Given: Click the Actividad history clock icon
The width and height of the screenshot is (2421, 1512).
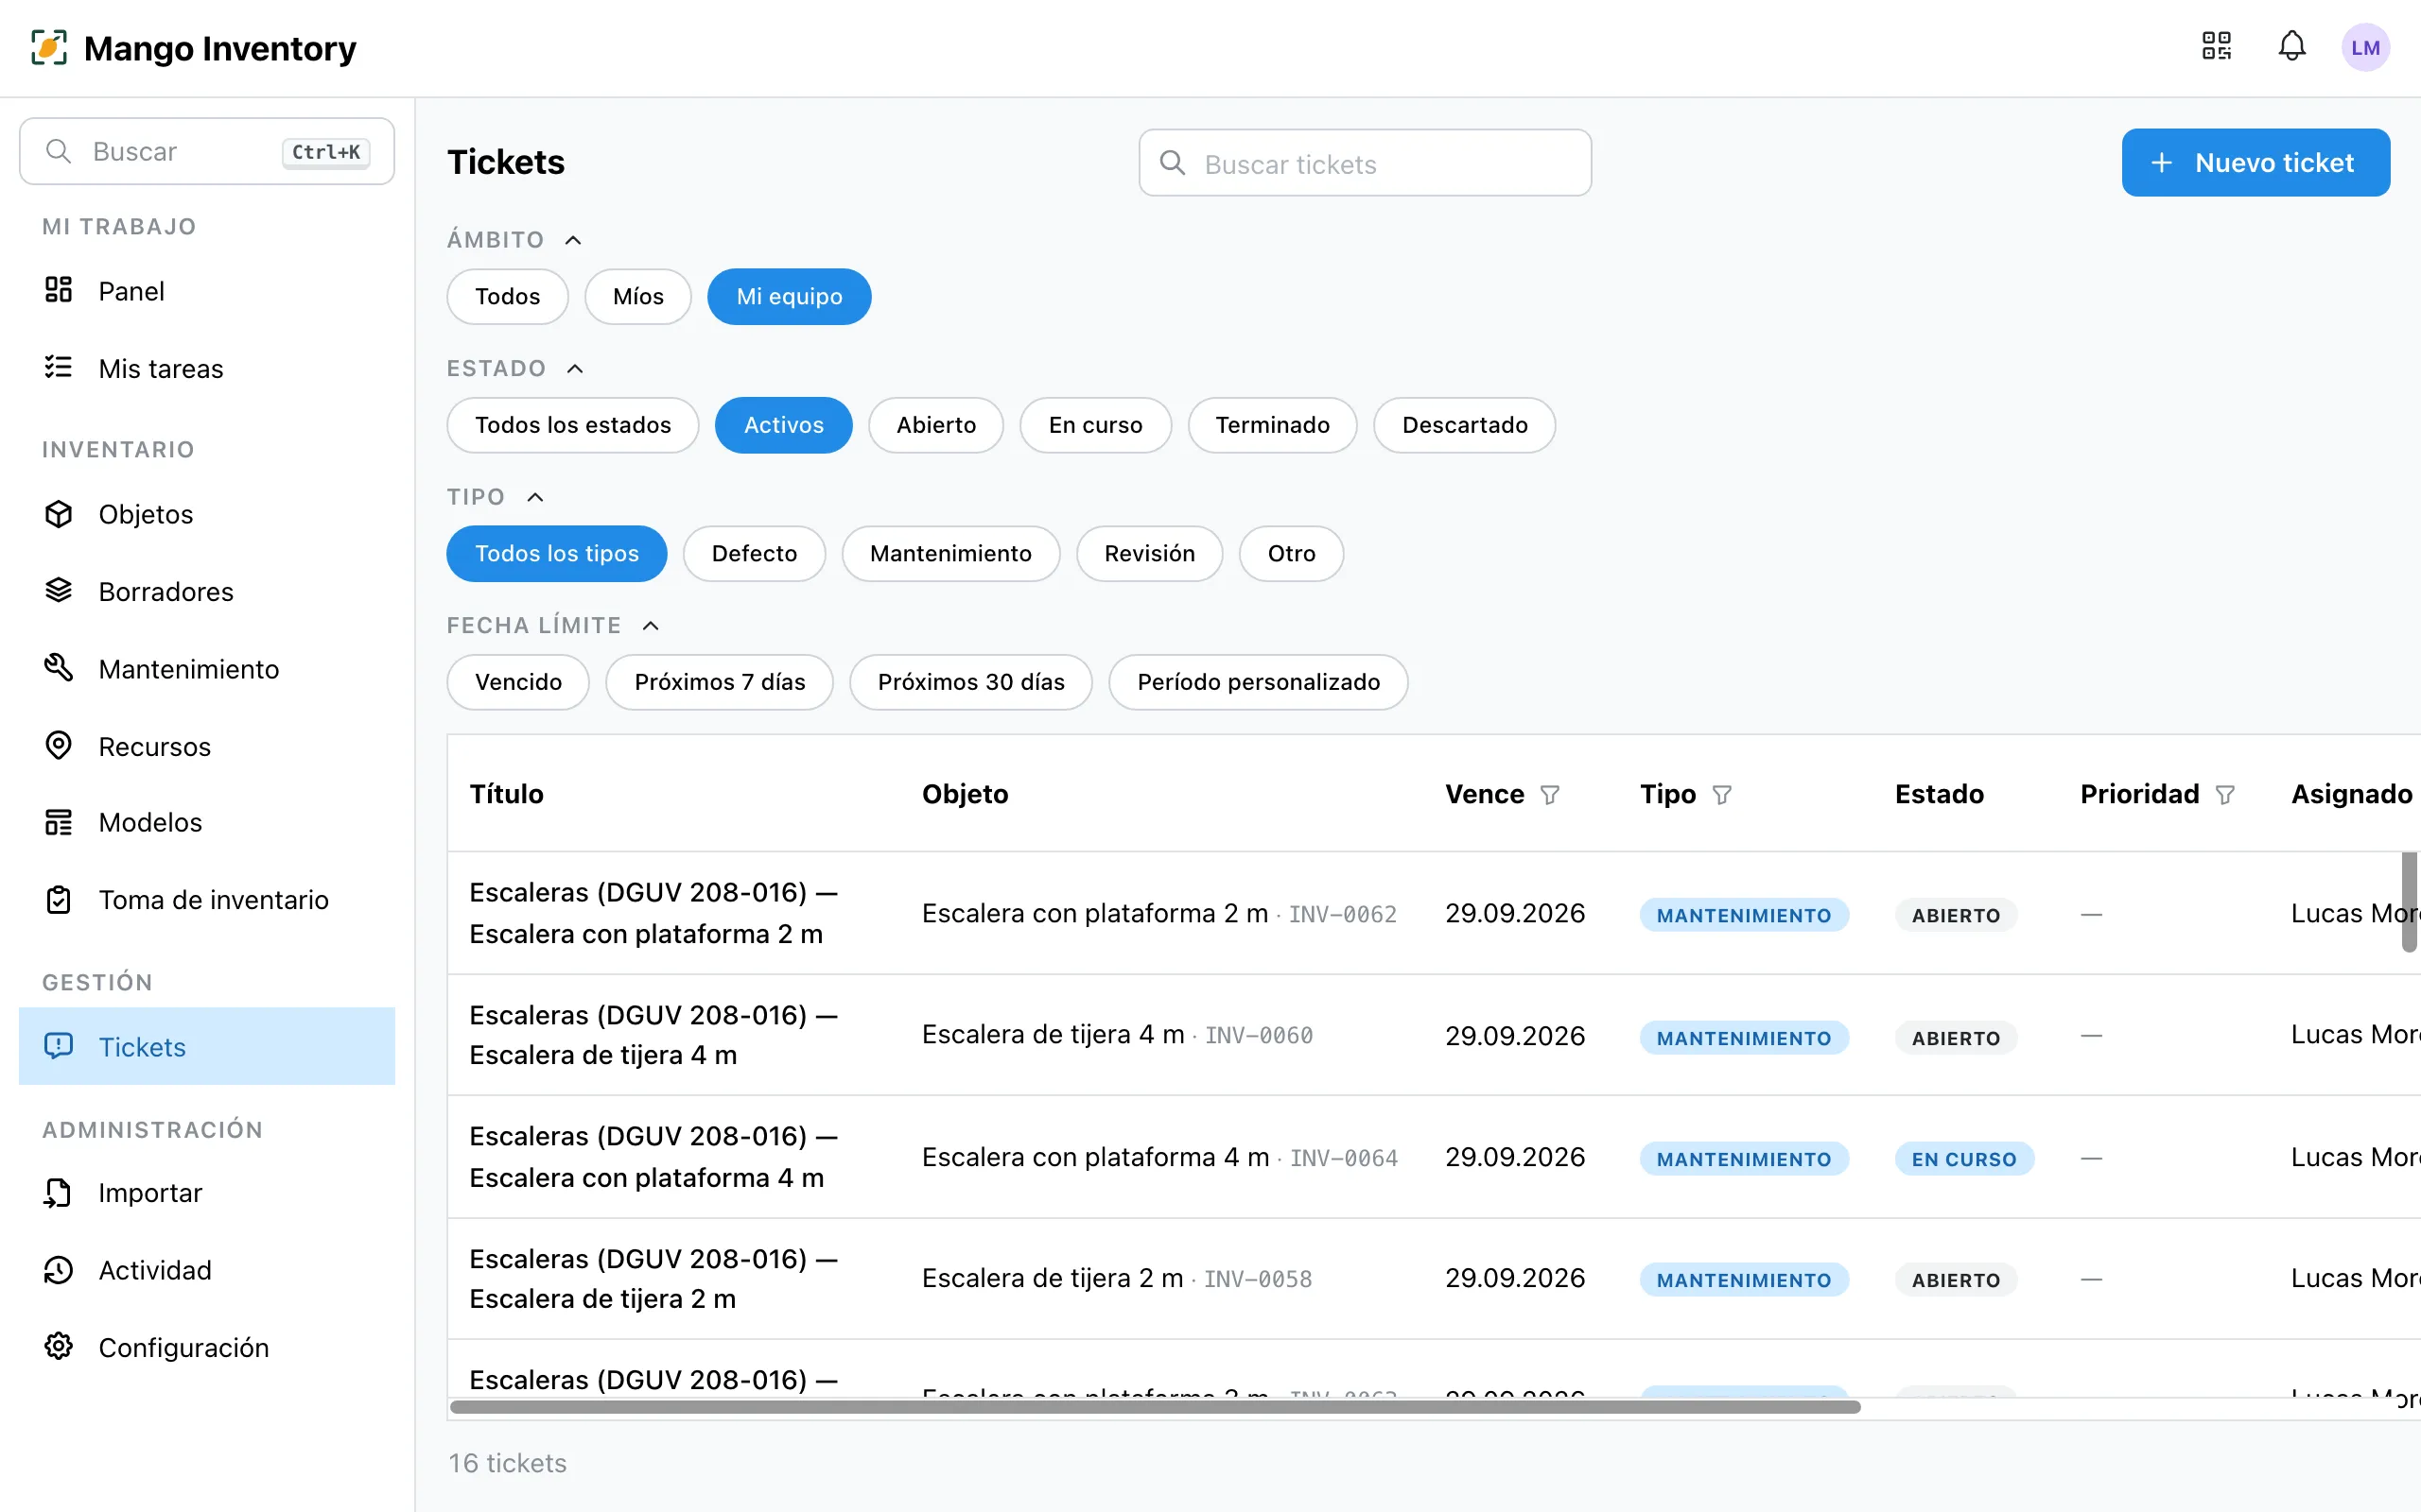Looking at the screenshot, I should coord(59,1270).
